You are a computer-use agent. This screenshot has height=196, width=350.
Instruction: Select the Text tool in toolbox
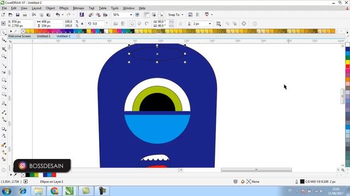pos(4,103)
